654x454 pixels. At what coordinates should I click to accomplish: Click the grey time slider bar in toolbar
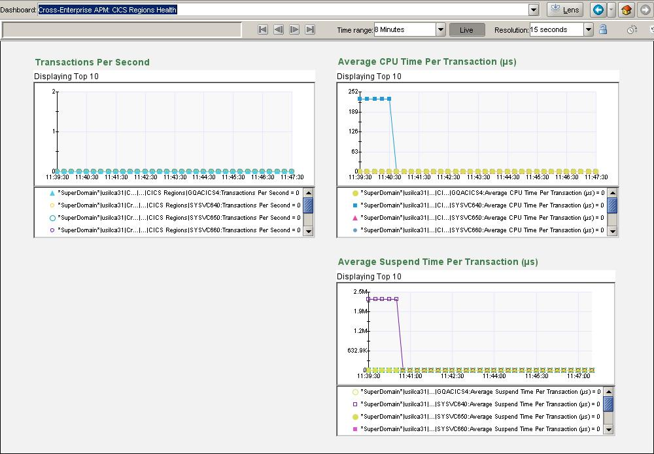[x=122, y=30]
